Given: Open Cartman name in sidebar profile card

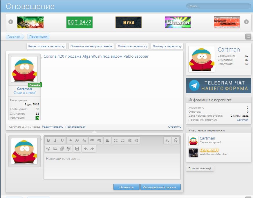Looking at the screenshot, I should coord(229,49).
